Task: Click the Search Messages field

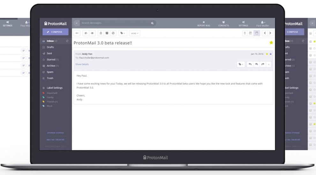Action: 115,23
